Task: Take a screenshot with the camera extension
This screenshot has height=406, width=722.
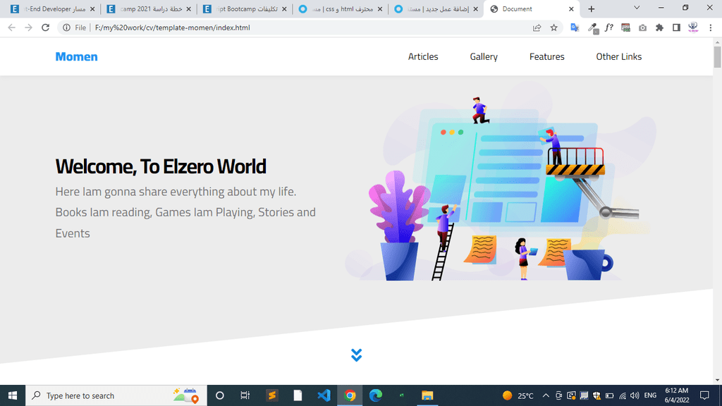Action: point(643,27)
